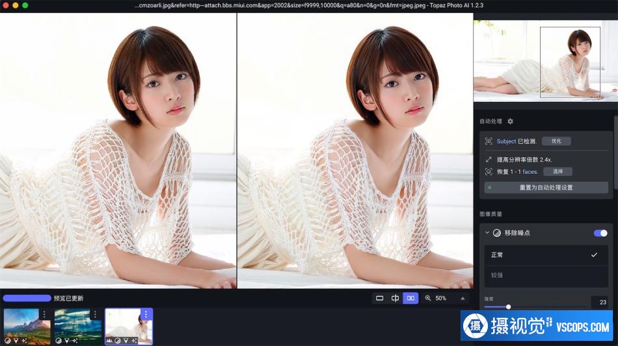Screen dimensions: 618x346
Task: Open options menu on cloudy sky thumbnail
Action: [x=95, y=315]
